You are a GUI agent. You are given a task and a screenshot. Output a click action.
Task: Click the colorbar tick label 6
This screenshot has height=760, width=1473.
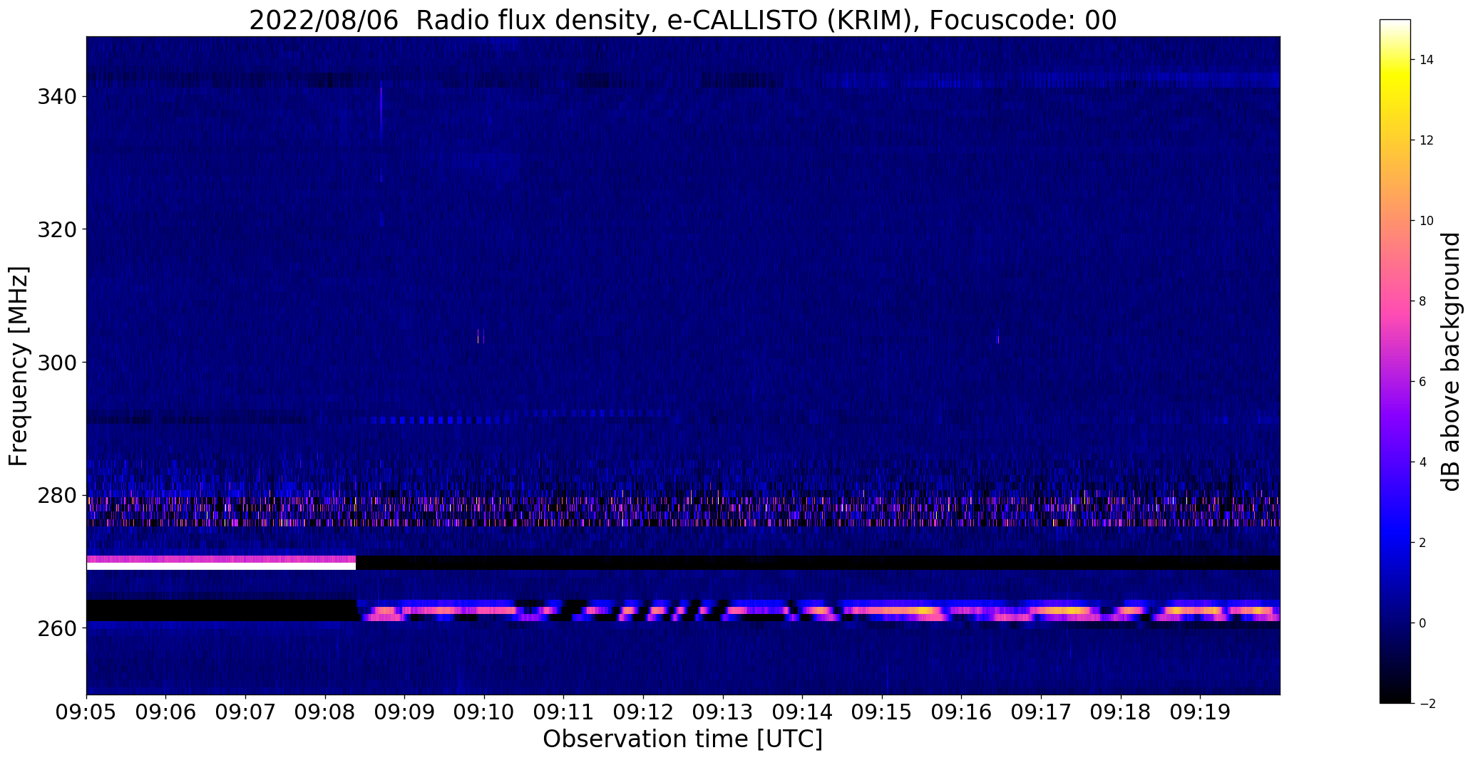tap(1422, 382)
